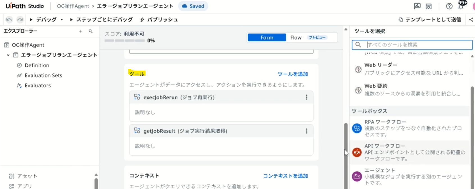Screen dimensions: 475x189
Task: Switch to Flow view tab
Action: 296,38
